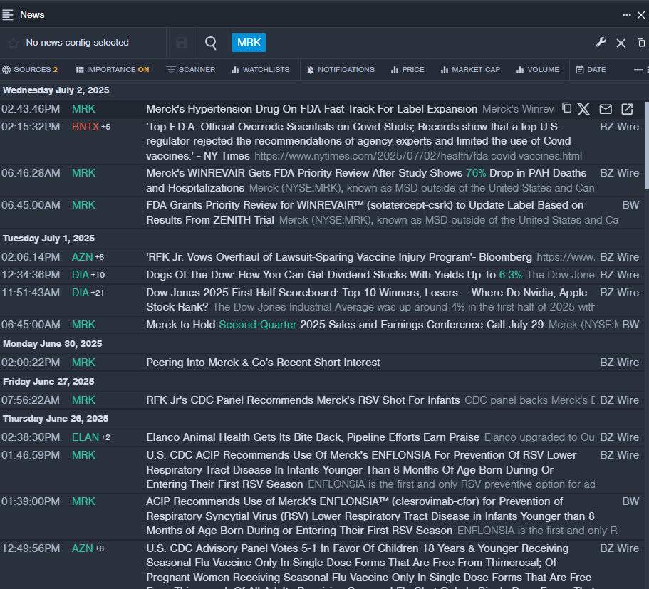Expand +10 tickers beside DIA
Image resolution: width=649 pixels, height=589 pixels.
tap(98, 275)
